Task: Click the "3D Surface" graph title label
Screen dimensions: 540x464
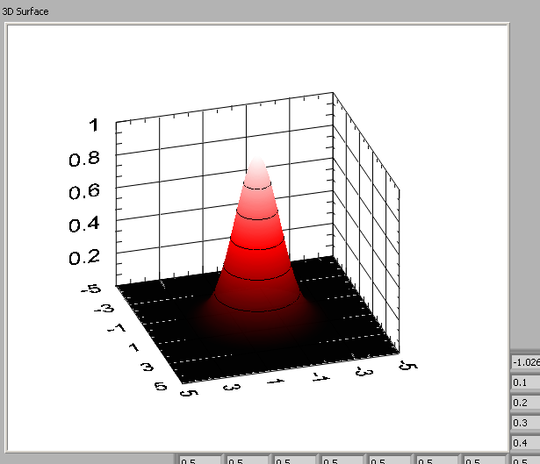Action: (25, 11)
